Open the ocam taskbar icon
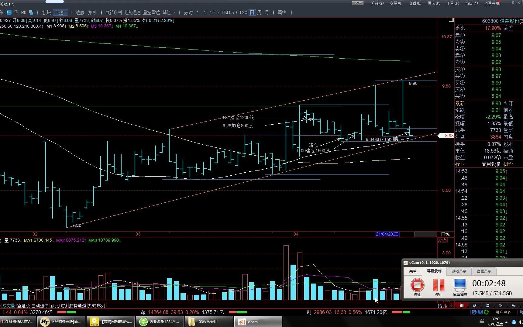The width and height of the screenshot is (523, 327). [242, 322]
